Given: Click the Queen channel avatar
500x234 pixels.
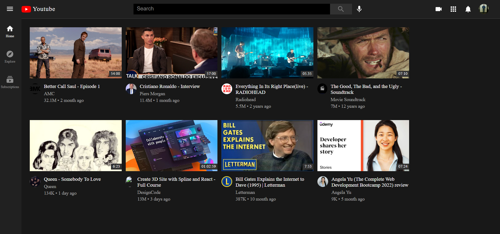Looking at the screenshot, I should click(35, 182).
